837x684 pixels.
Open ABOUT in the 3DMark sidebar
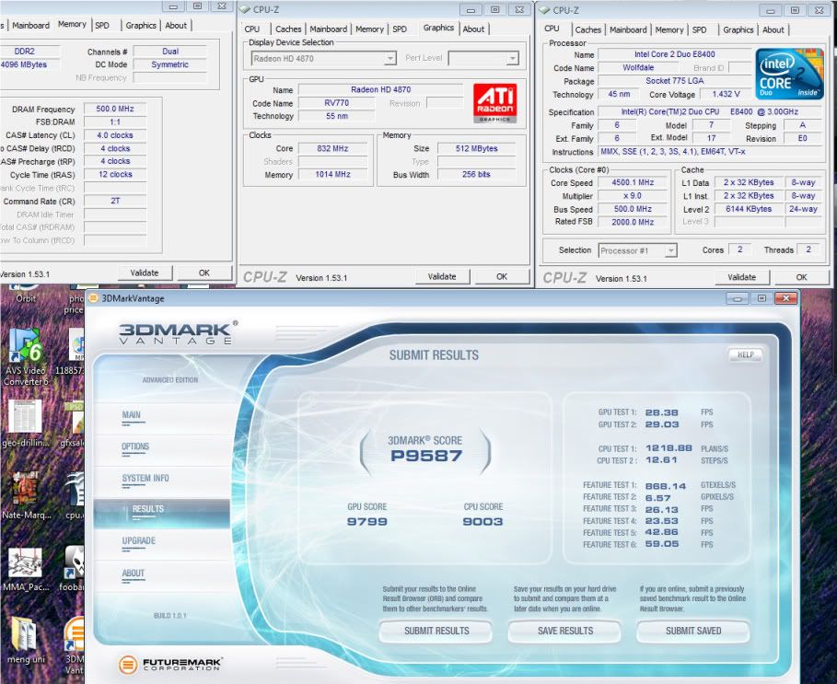click(x=133, y=574)
